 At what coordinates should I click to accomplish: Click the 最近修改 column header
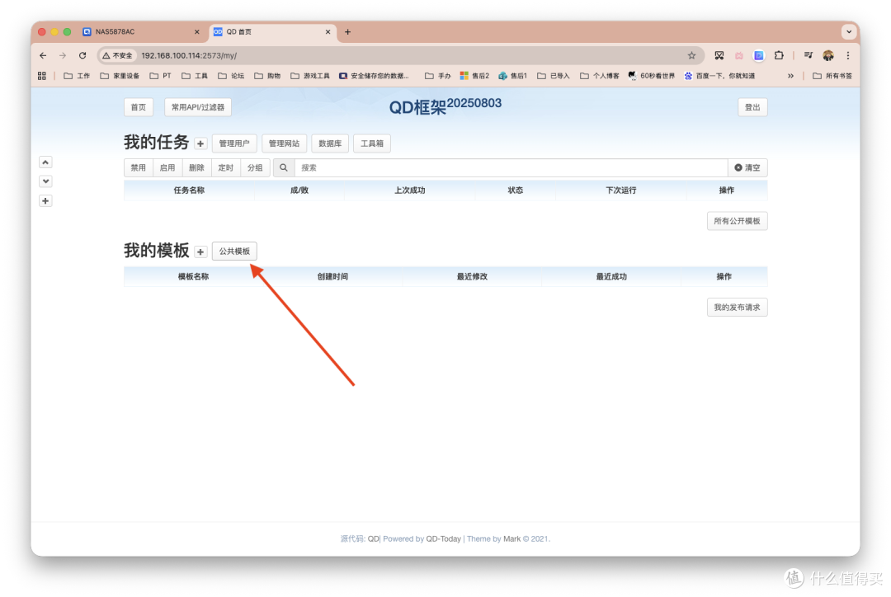coord(472,276)
